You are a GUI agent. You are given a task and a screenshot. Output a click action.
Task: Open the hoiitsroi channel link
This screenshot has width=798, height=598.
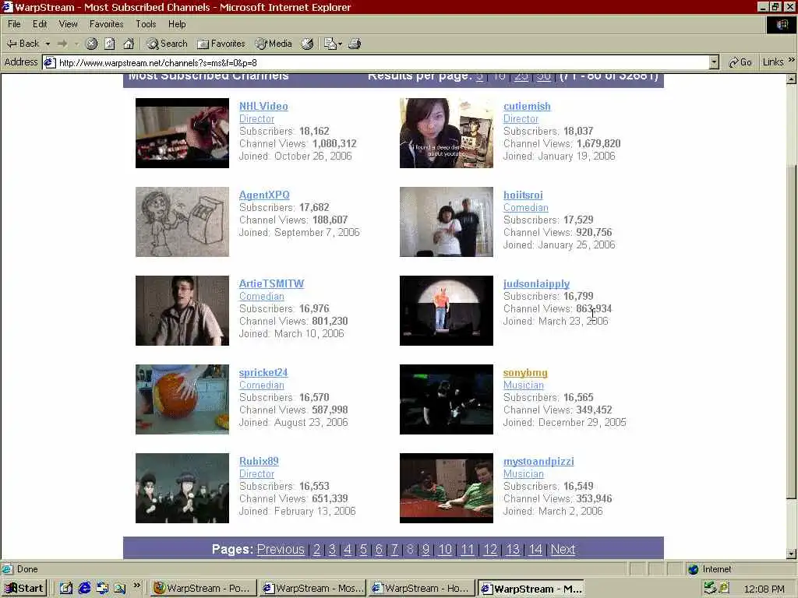[523, 195]
